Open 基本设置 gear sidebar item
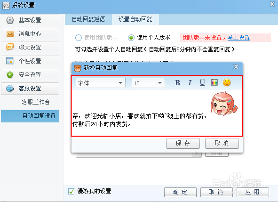This screenshot has width=278, height=202. (x=30, y=20)
